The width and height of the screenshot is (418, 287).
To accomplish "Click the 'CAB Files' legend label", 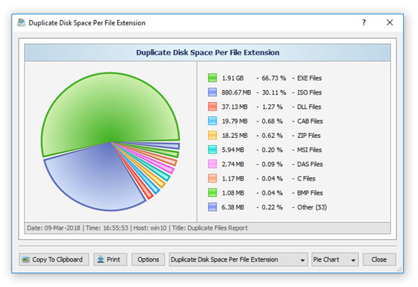I will (310, 121).
